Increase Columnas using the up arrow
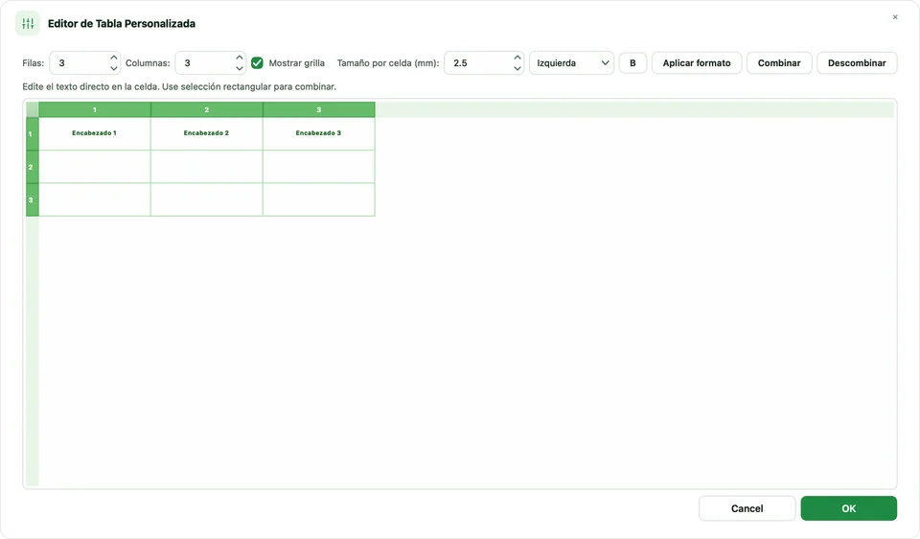920x539 pixels. (240, 58)
